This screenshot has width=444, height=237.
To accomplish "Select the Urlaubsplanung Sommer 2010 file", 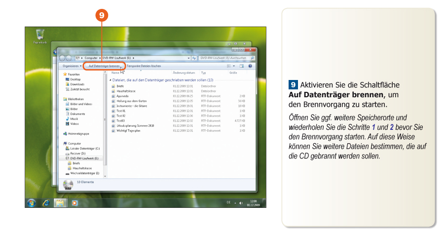I will (135, 126).
